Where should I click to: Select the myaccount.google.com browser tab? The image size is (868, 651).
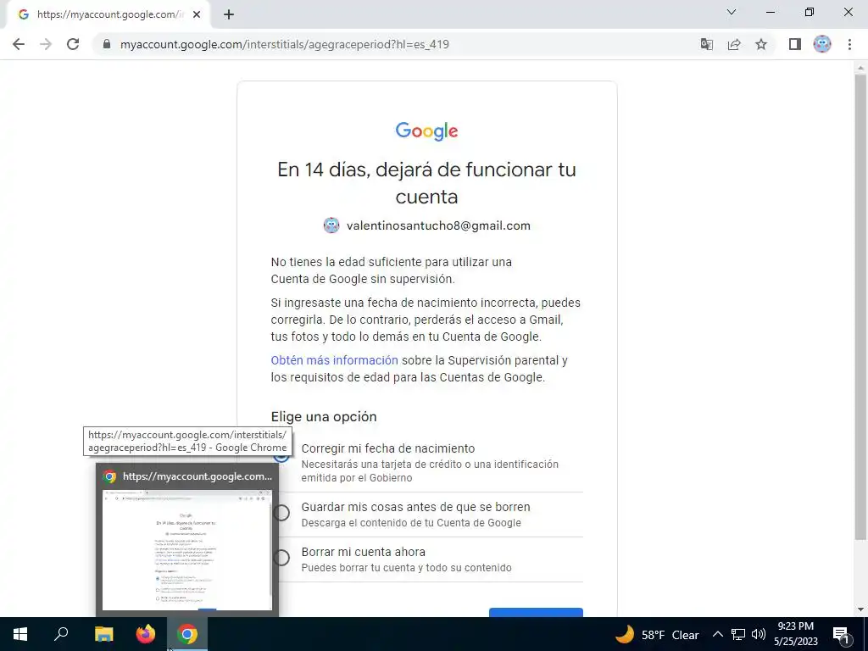108,14
